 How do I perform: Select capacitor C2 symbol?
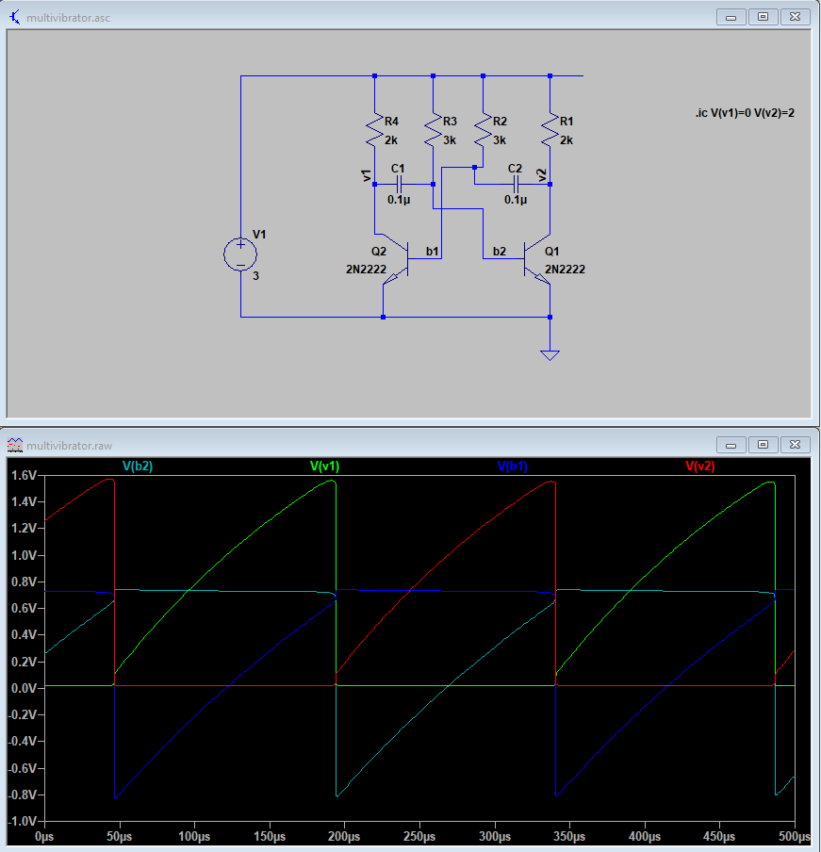tap(515, 186)
